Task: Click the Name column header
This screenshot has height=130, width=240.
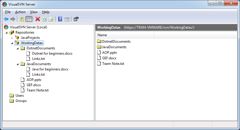Action: 125,35
